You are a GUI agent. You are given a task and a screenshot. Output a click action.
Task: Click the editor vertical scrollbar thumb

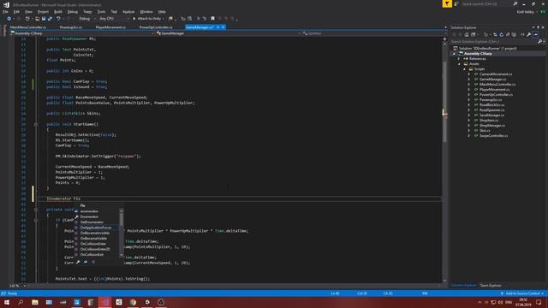point(444,101)
